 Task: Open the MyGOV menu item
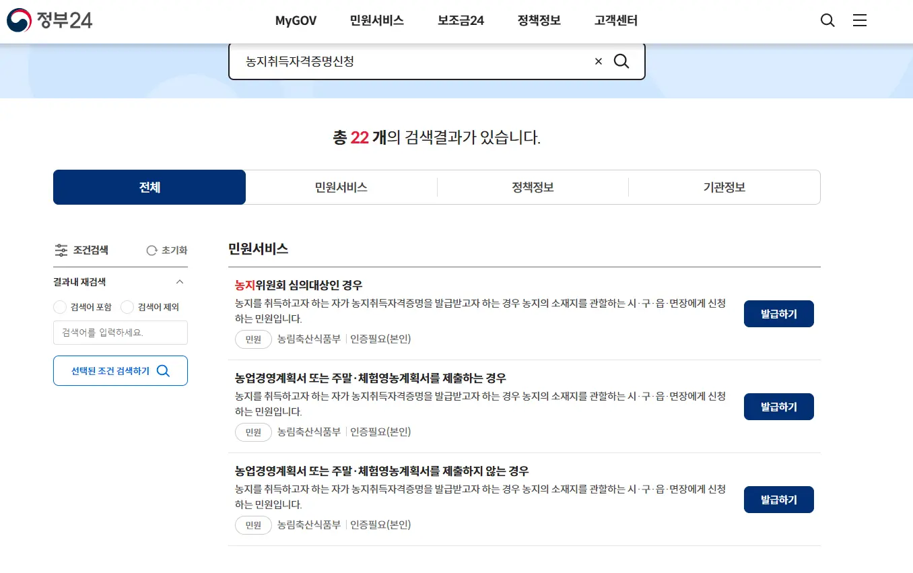pos(296,20)
